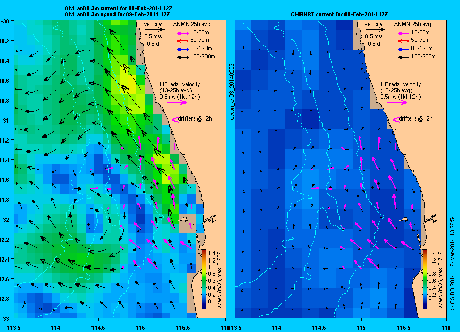460x332 pixels.
Task: Click the velocity scale arrow in left panel
Action: pos(154,29)
